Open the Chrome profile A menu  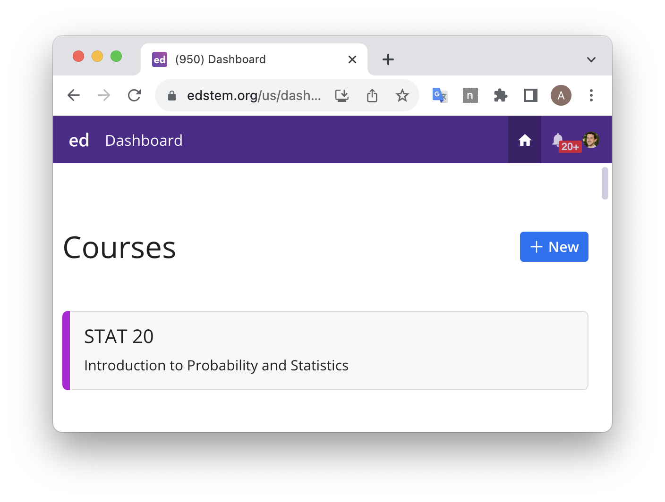click(x=561, y=96)
